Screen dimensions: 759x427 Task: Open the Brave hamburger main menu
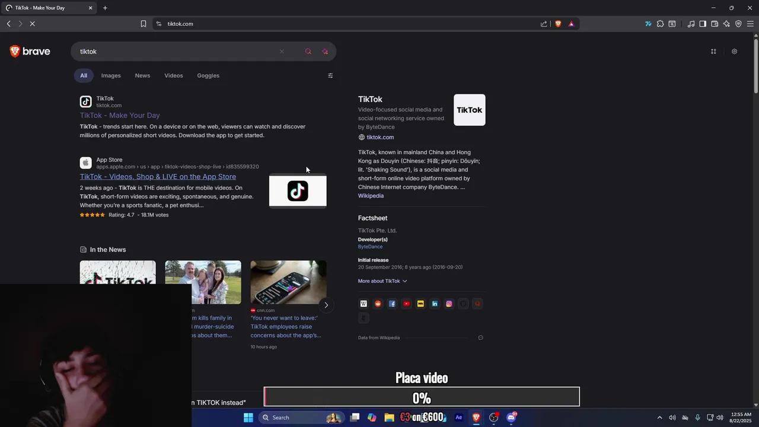750,24
